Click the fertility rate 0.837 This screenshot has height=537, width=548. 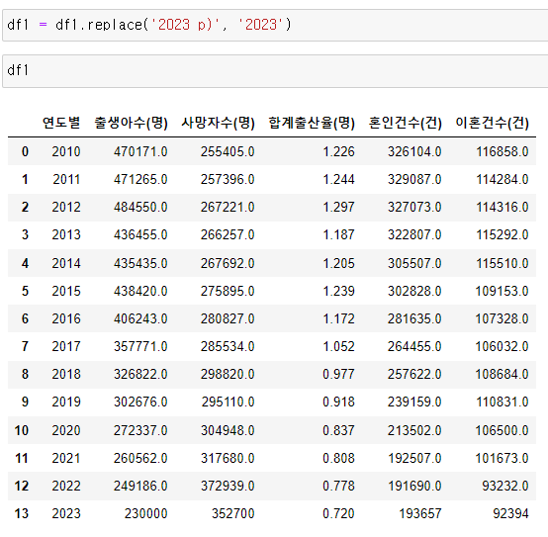[x=338, y=430]
